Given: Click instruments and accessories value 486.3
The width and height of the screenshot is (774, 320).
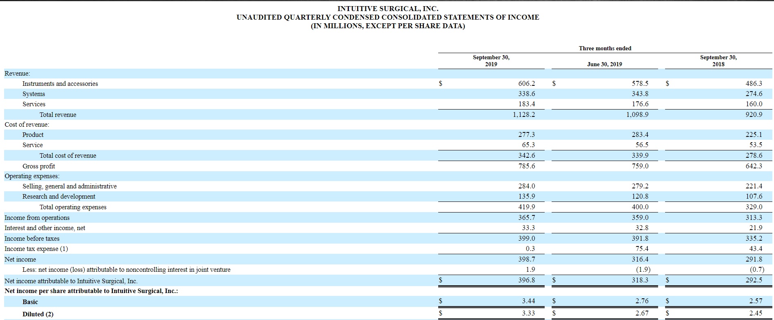Looking at the screenshot, I should click(x=754, y=83).
